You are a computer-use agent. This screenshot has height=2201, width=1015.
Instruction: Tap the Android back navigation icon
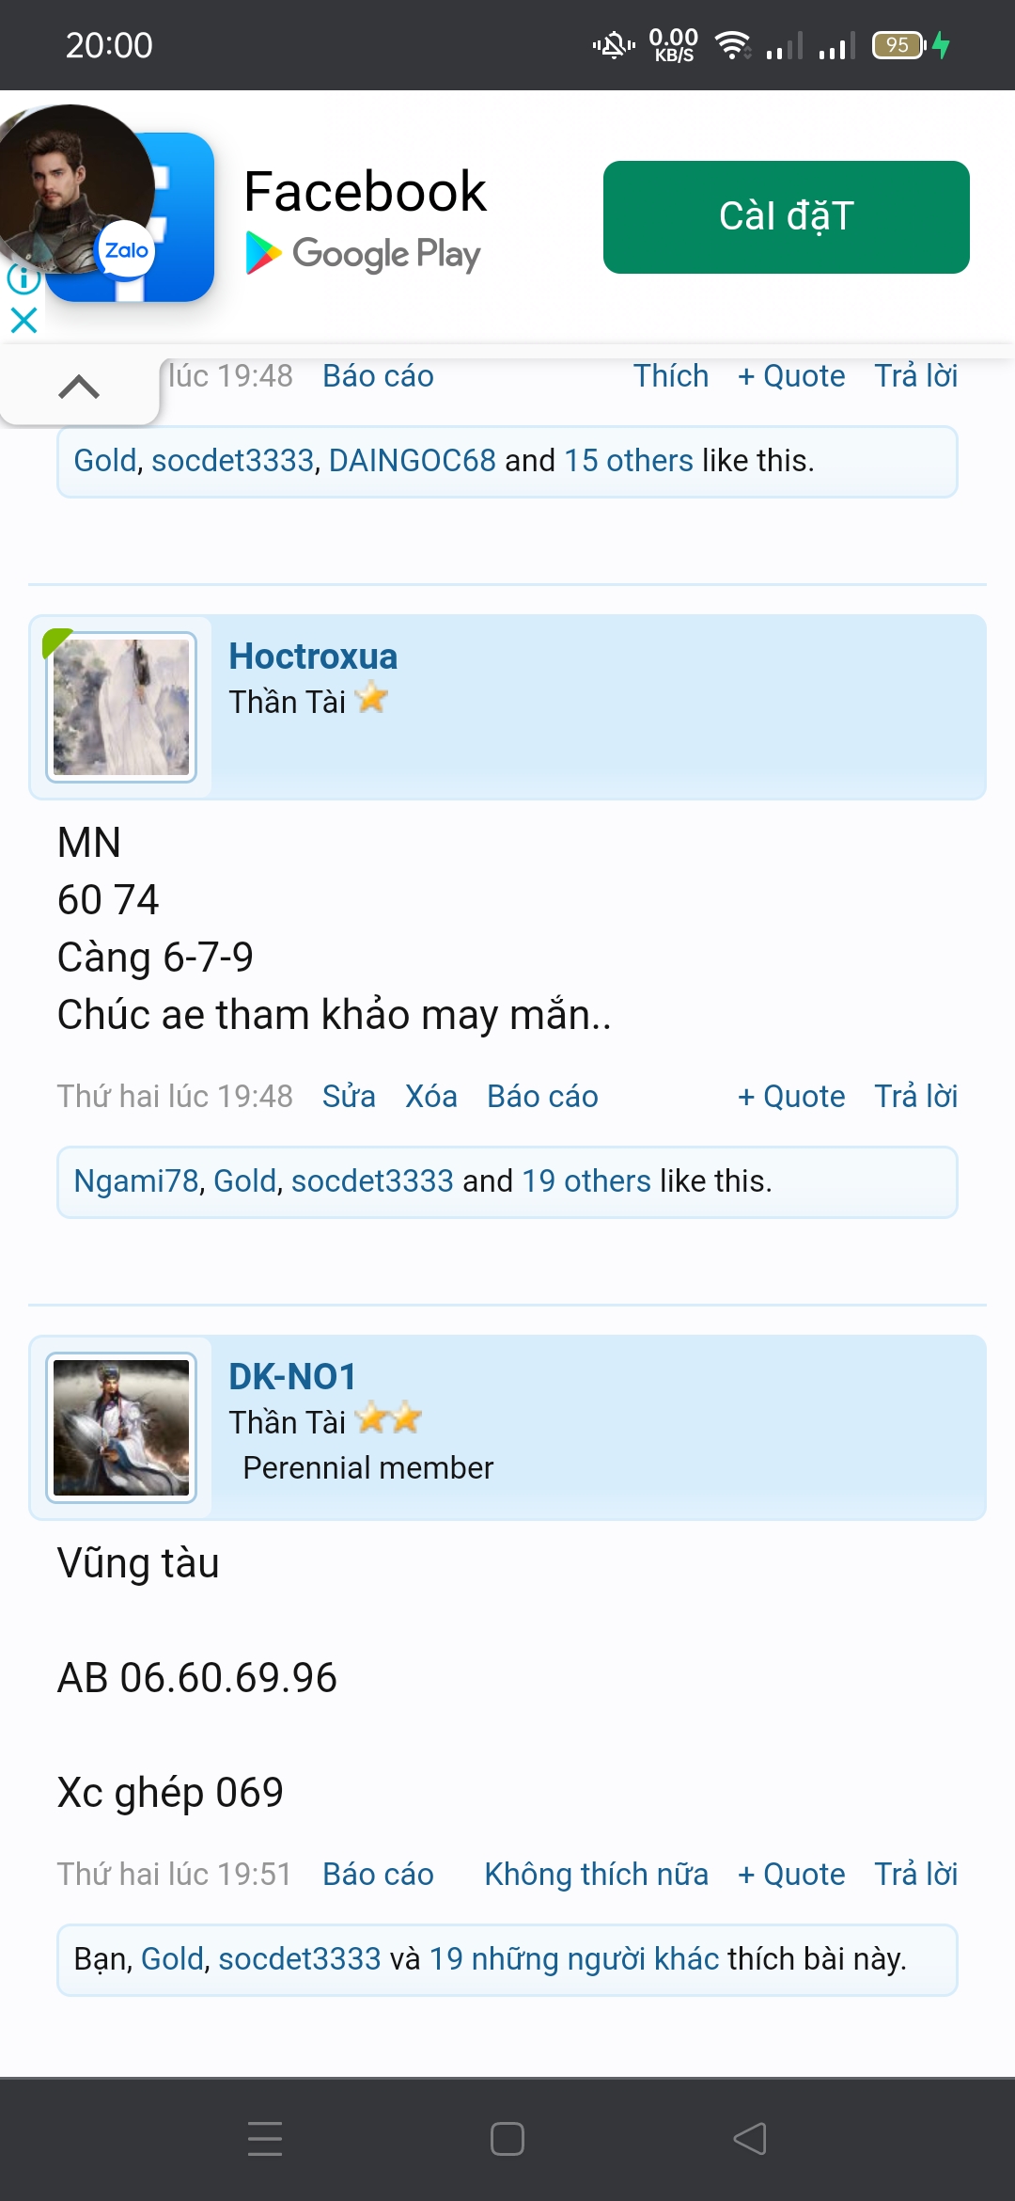750,2138
